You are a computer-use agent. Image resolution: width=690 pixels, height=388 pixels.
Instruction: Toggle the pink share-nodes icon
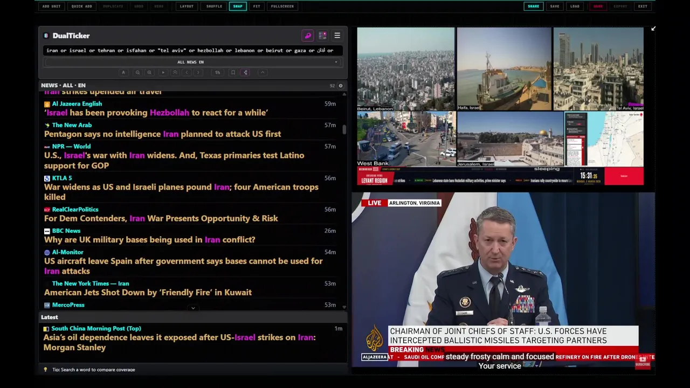(x=245, y=72)
